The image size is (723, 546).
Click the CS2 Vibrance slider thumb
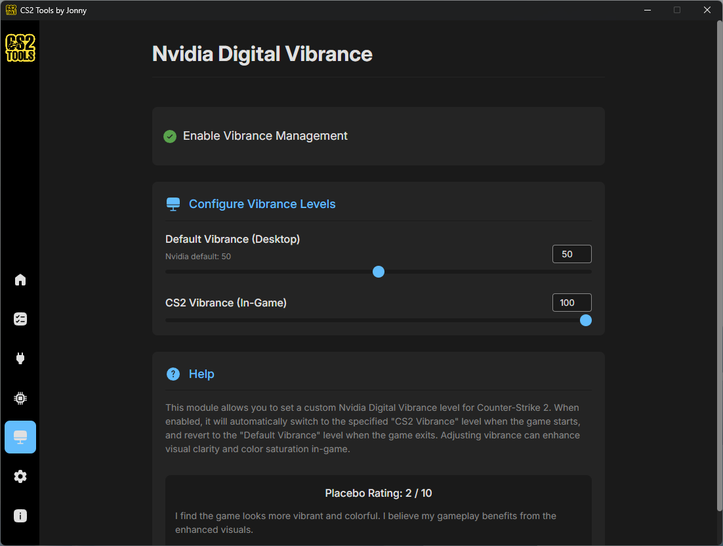tap(585, 320)
